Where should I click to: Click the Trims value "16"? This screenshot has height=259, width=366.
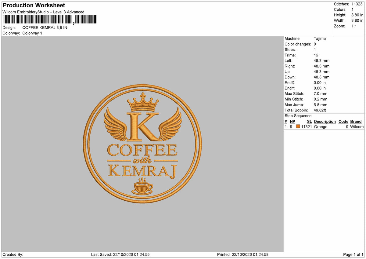tap(316, 55)
